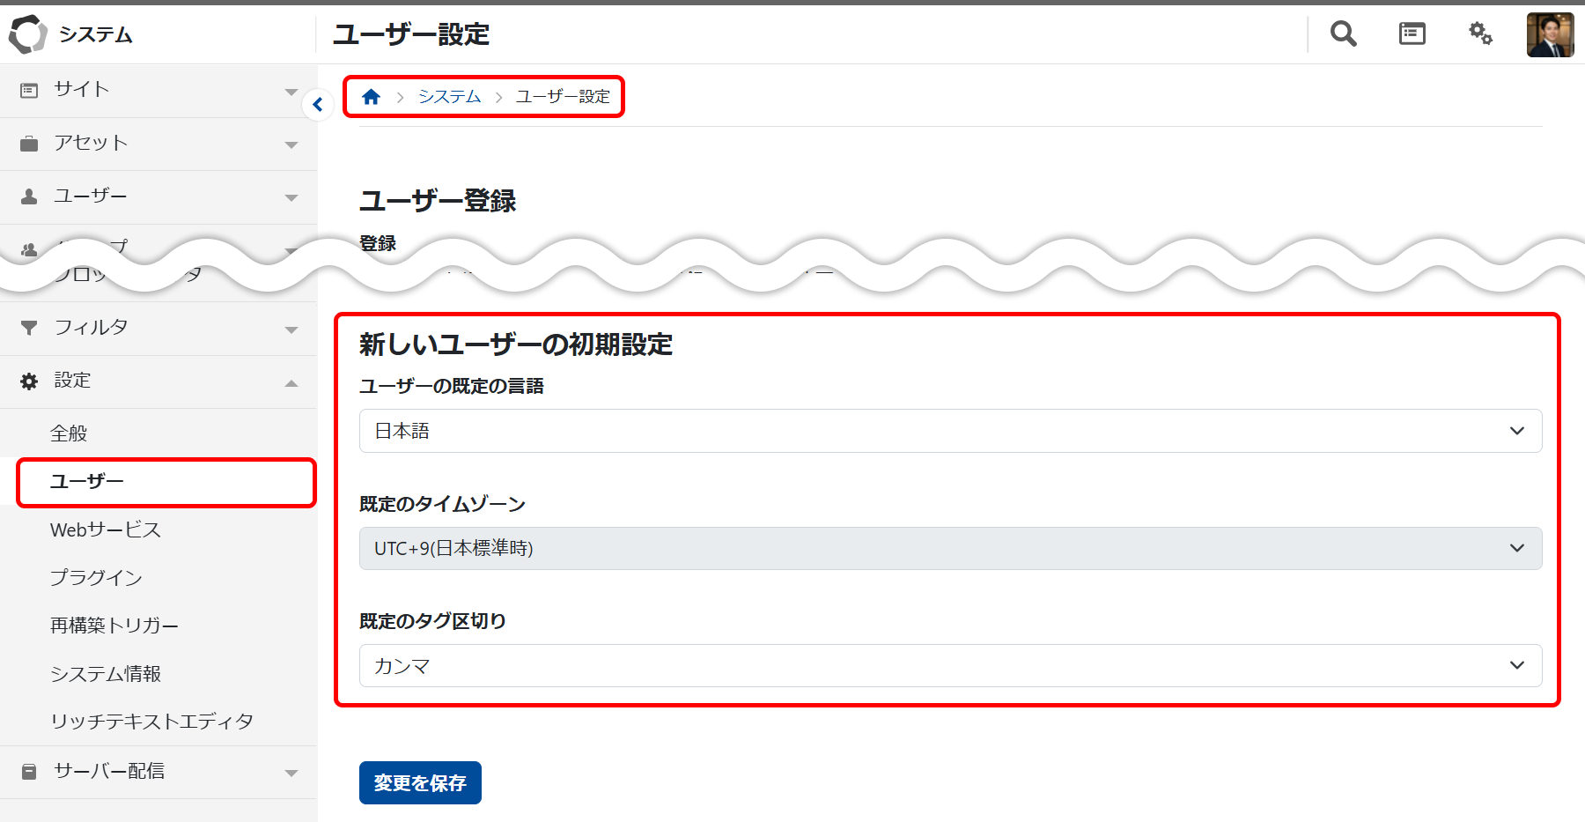Click the briefcase icon beside アセット
The image size is (1585, 822).
pyautogui.click(x=29, y=144)
